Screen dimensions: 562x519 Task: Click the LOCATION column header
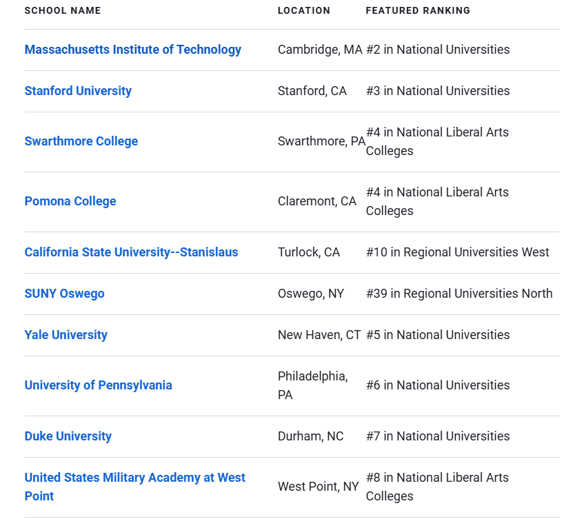pos(304,11)
